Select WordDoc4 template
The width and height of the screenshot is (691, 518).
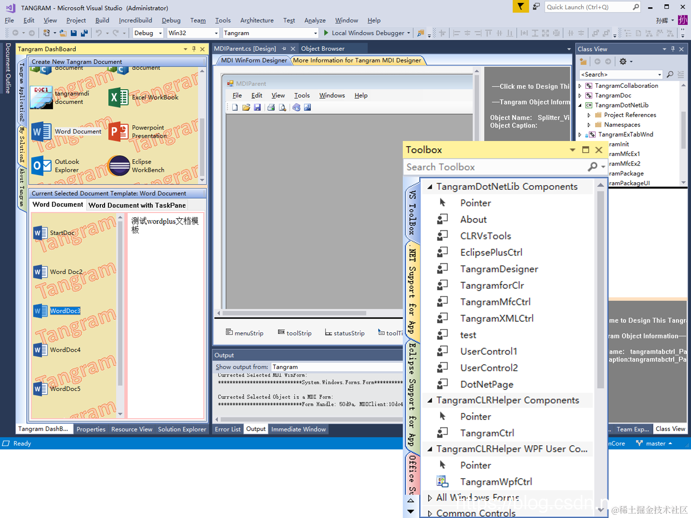click(x=57, y=350)
